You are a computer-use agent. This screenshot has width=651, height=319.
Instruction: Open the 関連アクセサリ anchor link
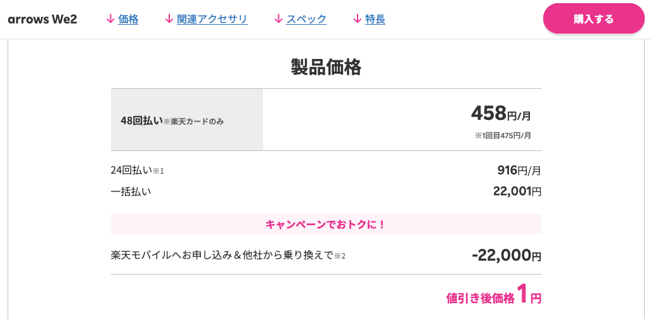(x=212, y=19)
